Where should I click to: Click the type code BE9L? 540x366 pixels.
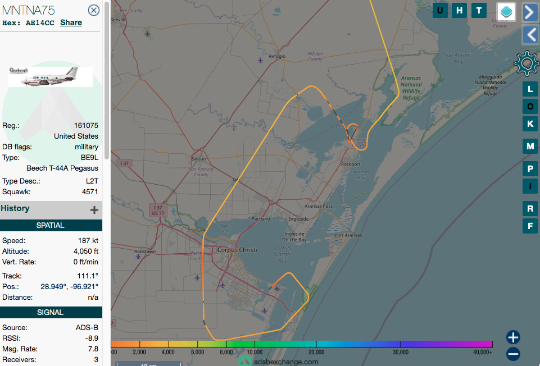[x=89, y=158]
